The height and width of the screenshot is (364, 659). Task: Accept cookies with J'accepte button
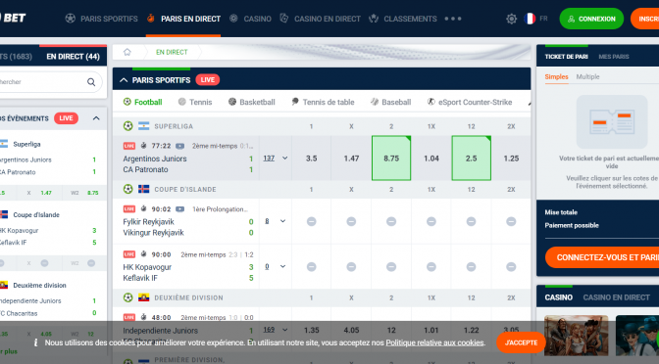click(521, 342)
